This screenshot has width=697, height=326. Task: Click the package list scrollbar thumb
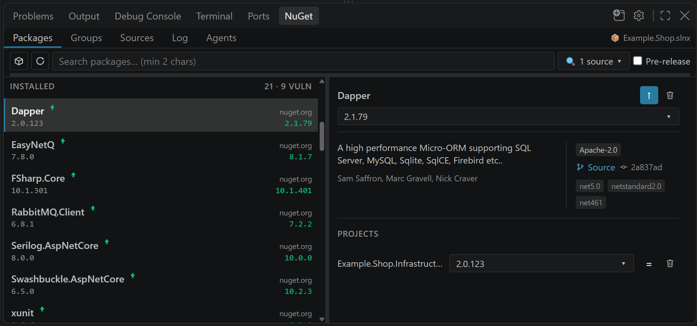[x=322, y=136]
